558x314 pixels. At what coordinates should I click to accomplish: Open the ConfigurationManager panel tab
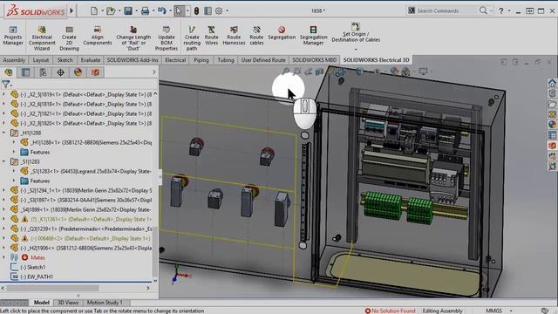point(43,72)
